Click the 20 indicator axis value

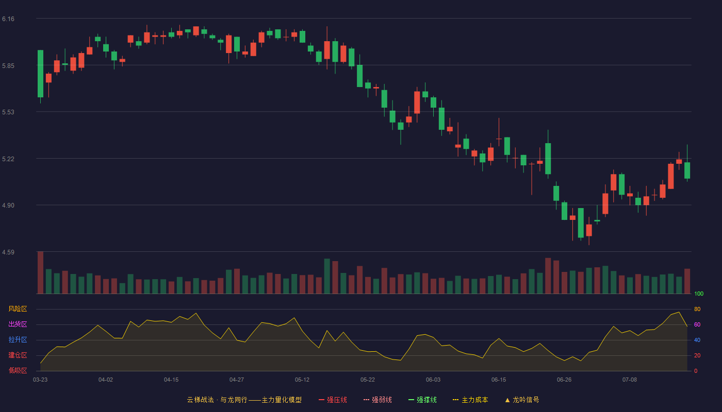click(697, 355)
